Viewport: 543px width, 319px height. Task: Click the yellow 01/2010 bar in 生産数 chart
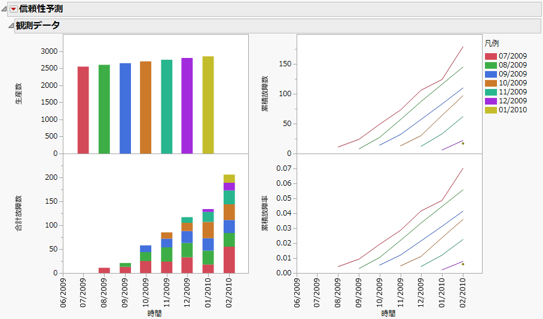(x=208, y=105)
